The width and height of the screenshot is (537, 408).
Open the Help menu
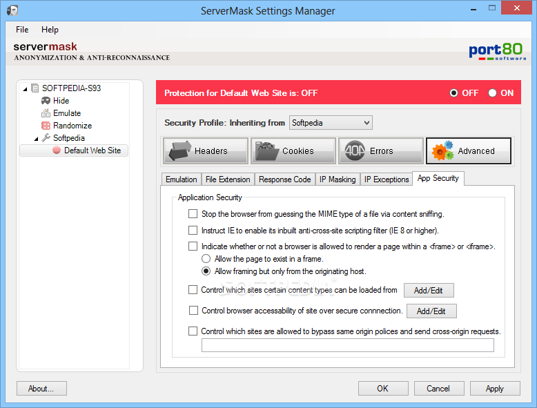[50, 30]
